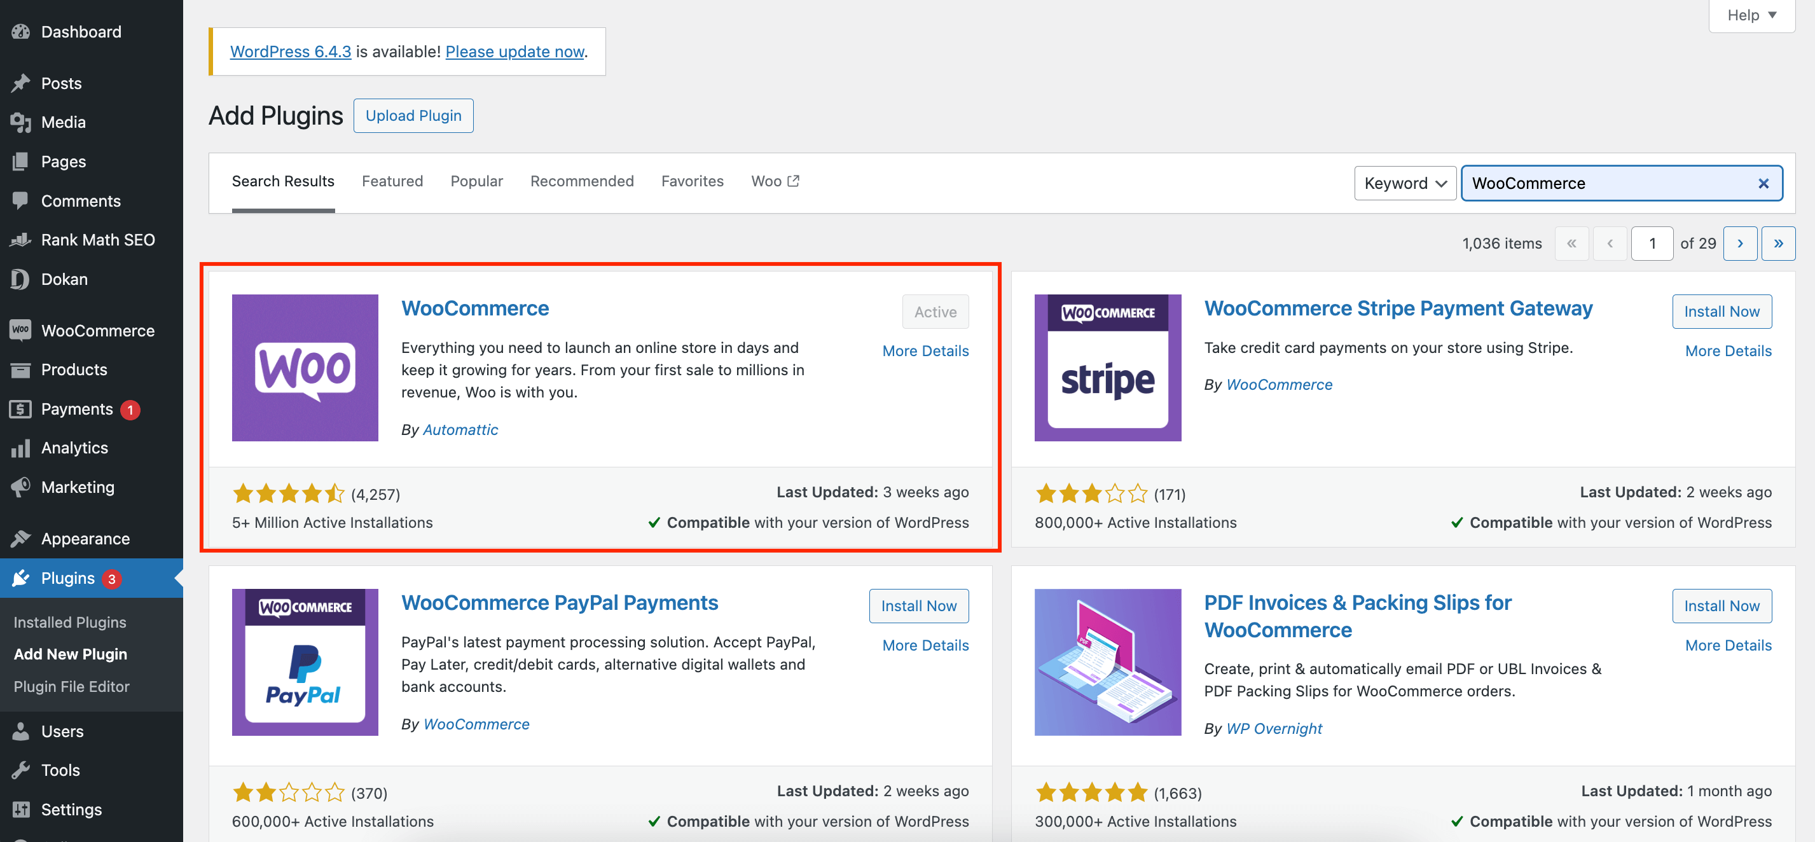
Task: Install the WooCommerce Stripe Payment Gateway
Action: coord(1722,311)
